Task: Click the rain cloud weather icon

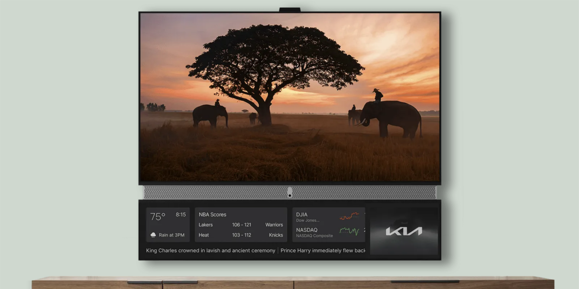Action: (x=153, y=235)
